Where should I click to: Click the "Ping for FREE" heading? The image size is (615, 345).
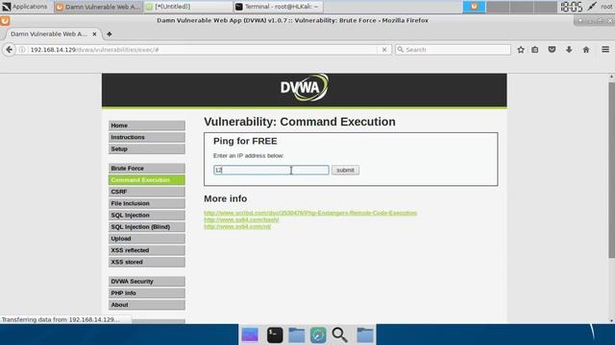tap(245, 141)
